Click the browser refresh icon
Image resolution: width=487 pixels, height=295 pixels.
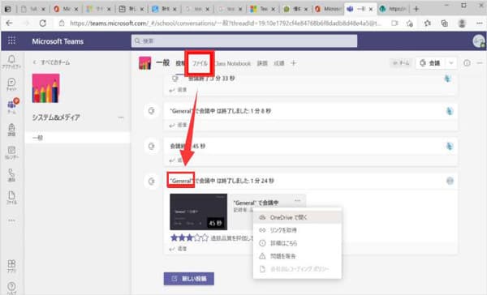(42, 24)
